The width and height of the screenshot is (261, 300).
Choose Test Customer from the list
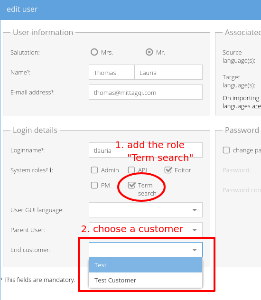(146, 280)
